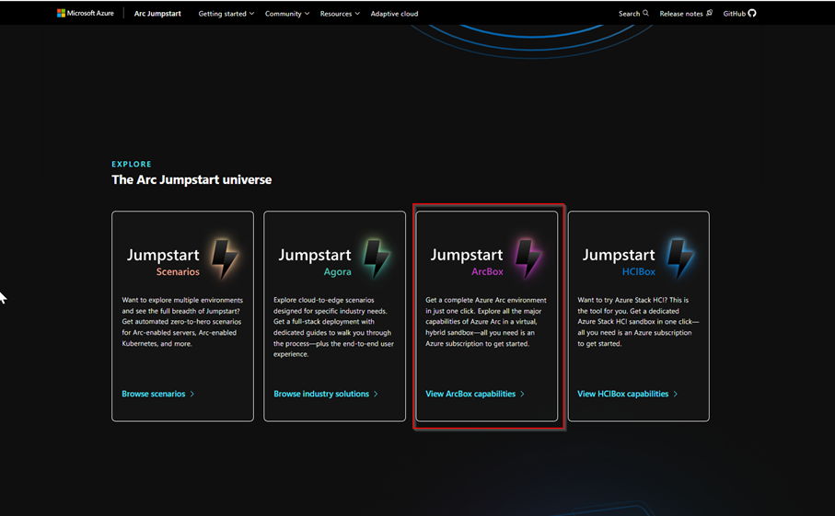Click the Release notes external icon
Viewport: 835px width, 516px height.
[709, 13]
